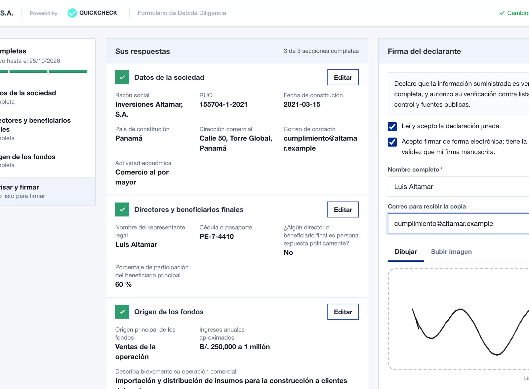This screenshot has width=529, height=389.
Task: Click the 'Firma del declarante' panel heading
Action: point(424,51)
